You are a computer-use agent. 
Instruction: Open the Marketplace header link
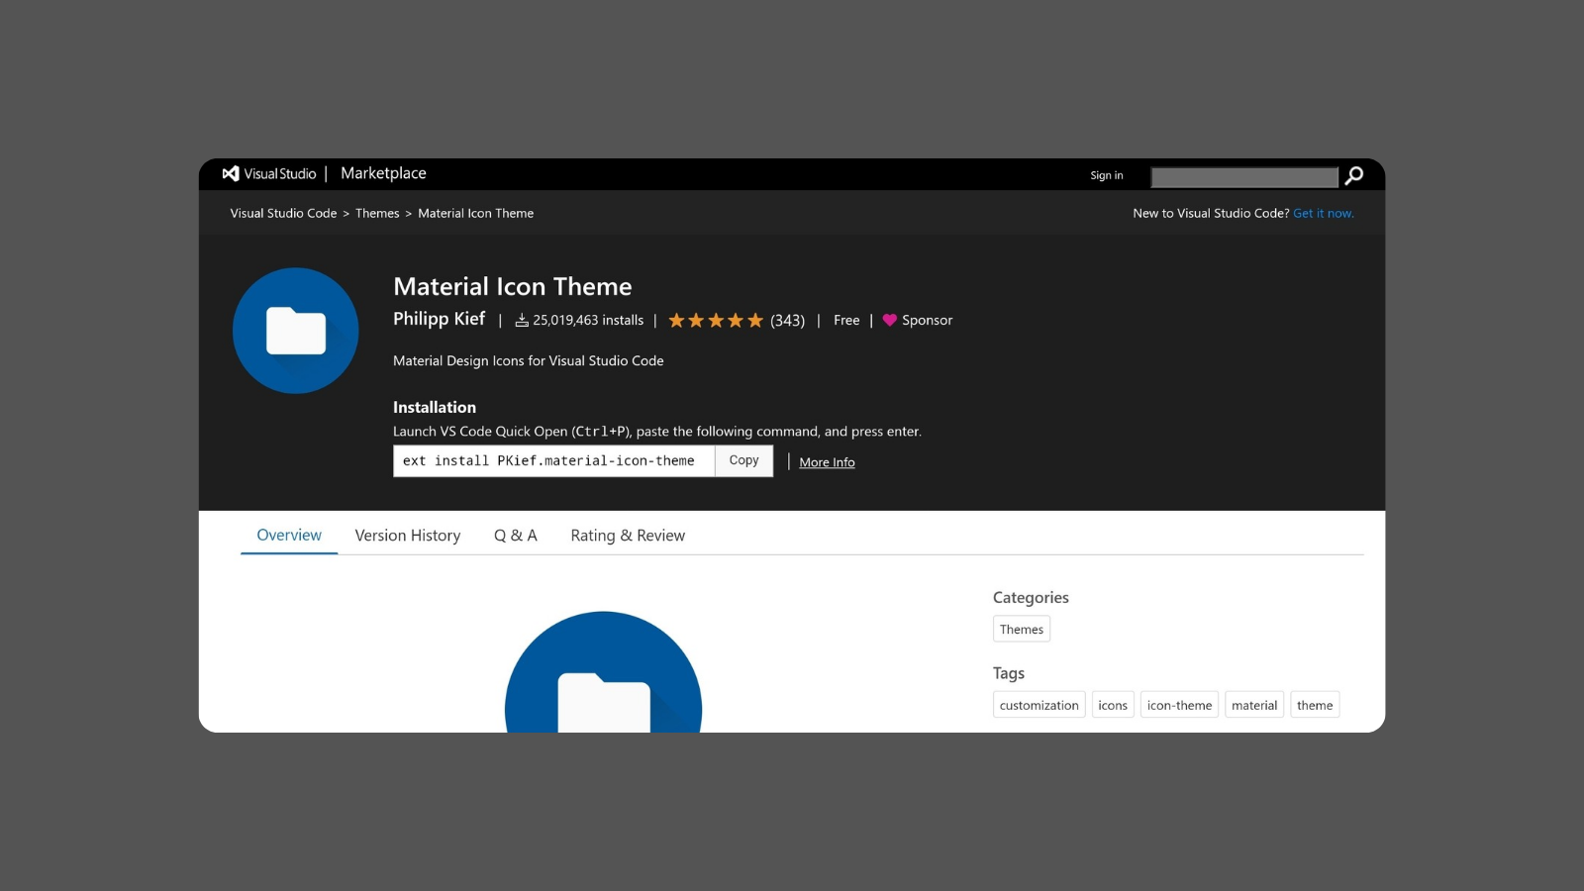pyautogui.click(x=383, y=173)
